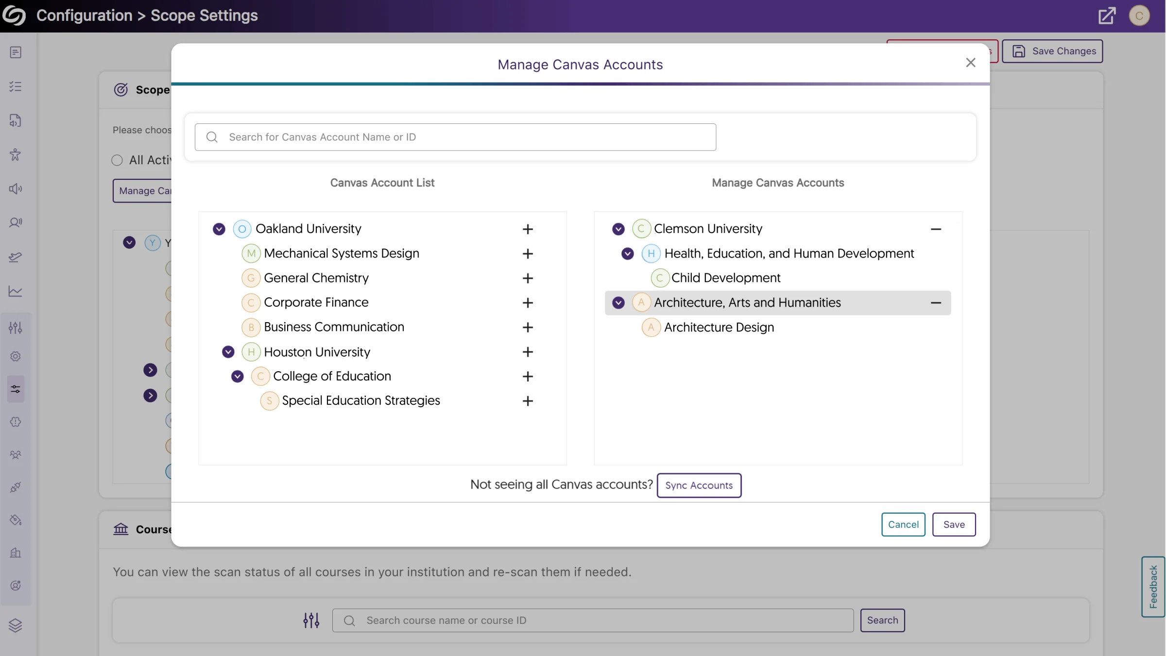Select Business Communication row
This screenshot has width=1166, height=656.
[334, 327]
